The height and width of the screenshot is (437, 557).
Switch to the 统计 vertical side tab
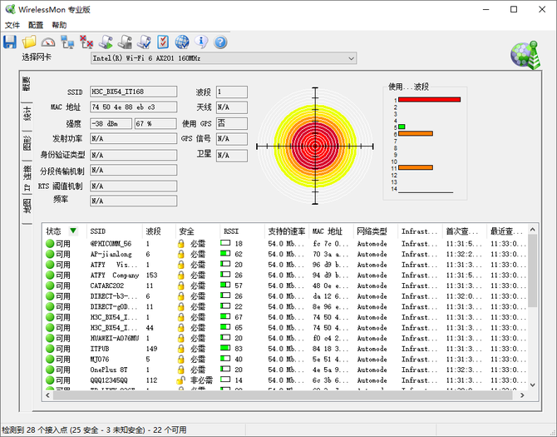[27, 114]
